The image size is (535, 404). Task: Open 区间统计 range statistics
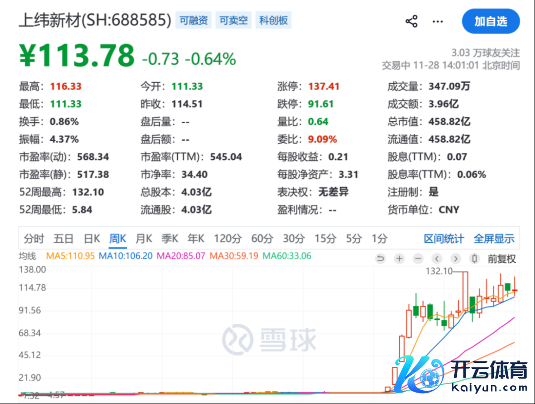coord(443,239)
